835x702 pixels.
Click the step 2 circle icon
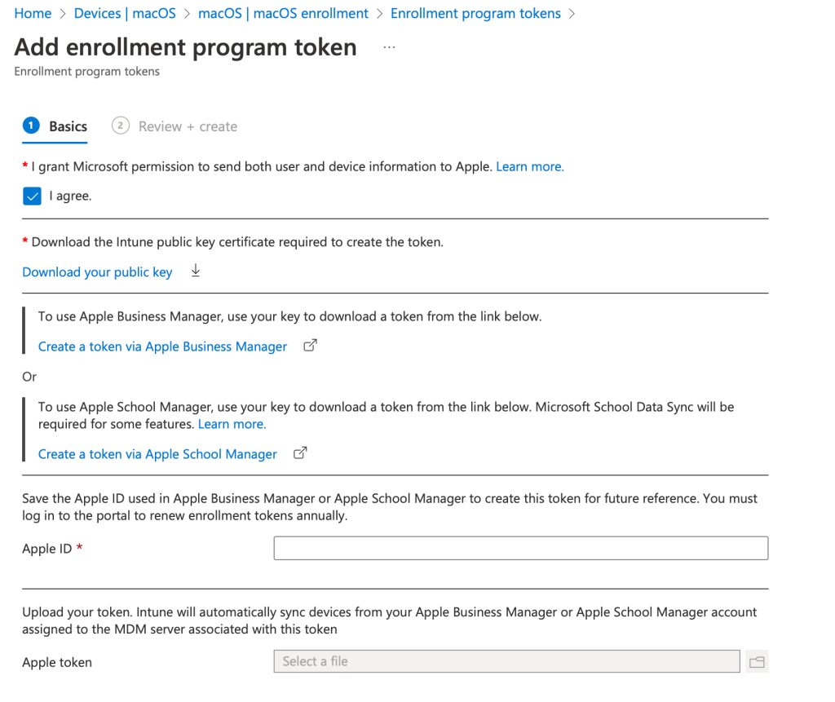pos(121,126)
